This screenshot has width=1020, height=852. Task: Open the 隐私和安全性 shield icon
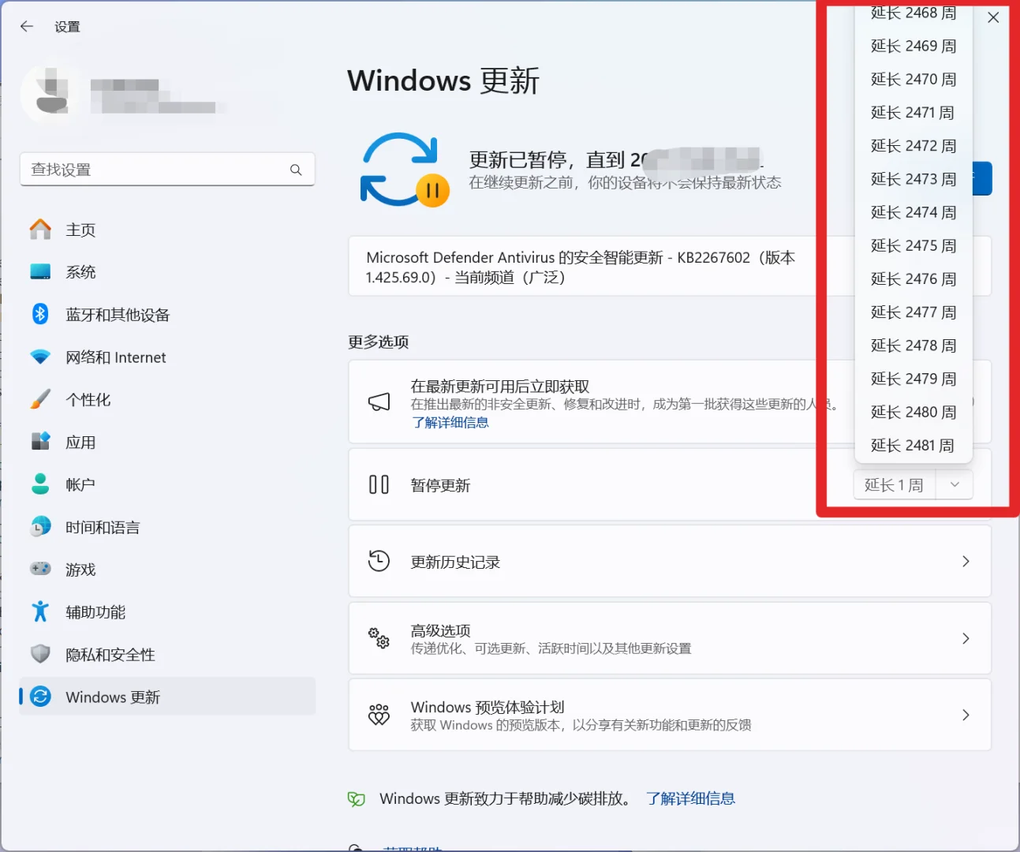39,654
